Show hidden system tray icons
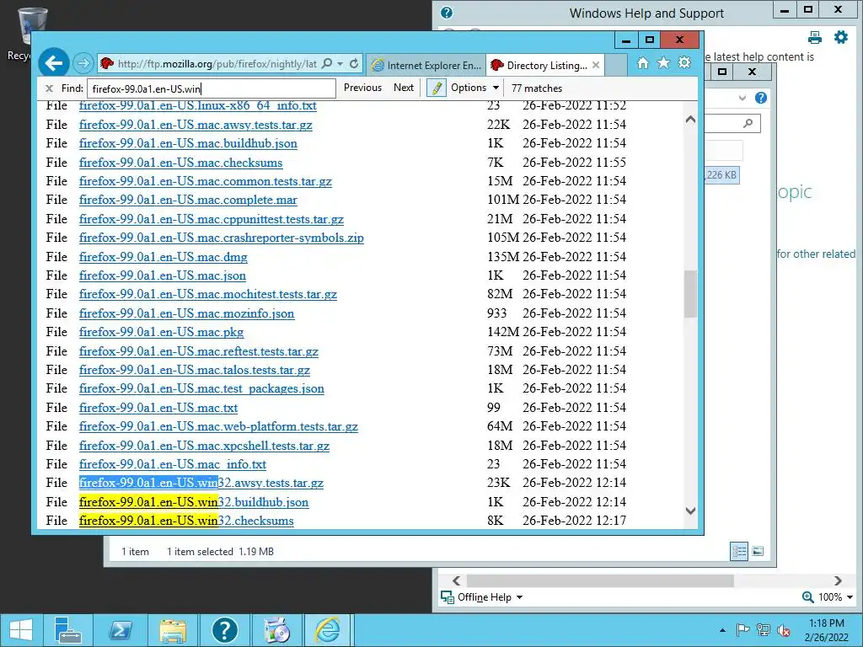The height and width of the screenshot is (647, 863). [722, 630]
